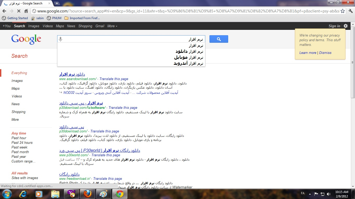Image resolution: width=355 pixels, height=199 pixels.
Task: Translate the freedownload.ir result page
Action: [108, 179]
